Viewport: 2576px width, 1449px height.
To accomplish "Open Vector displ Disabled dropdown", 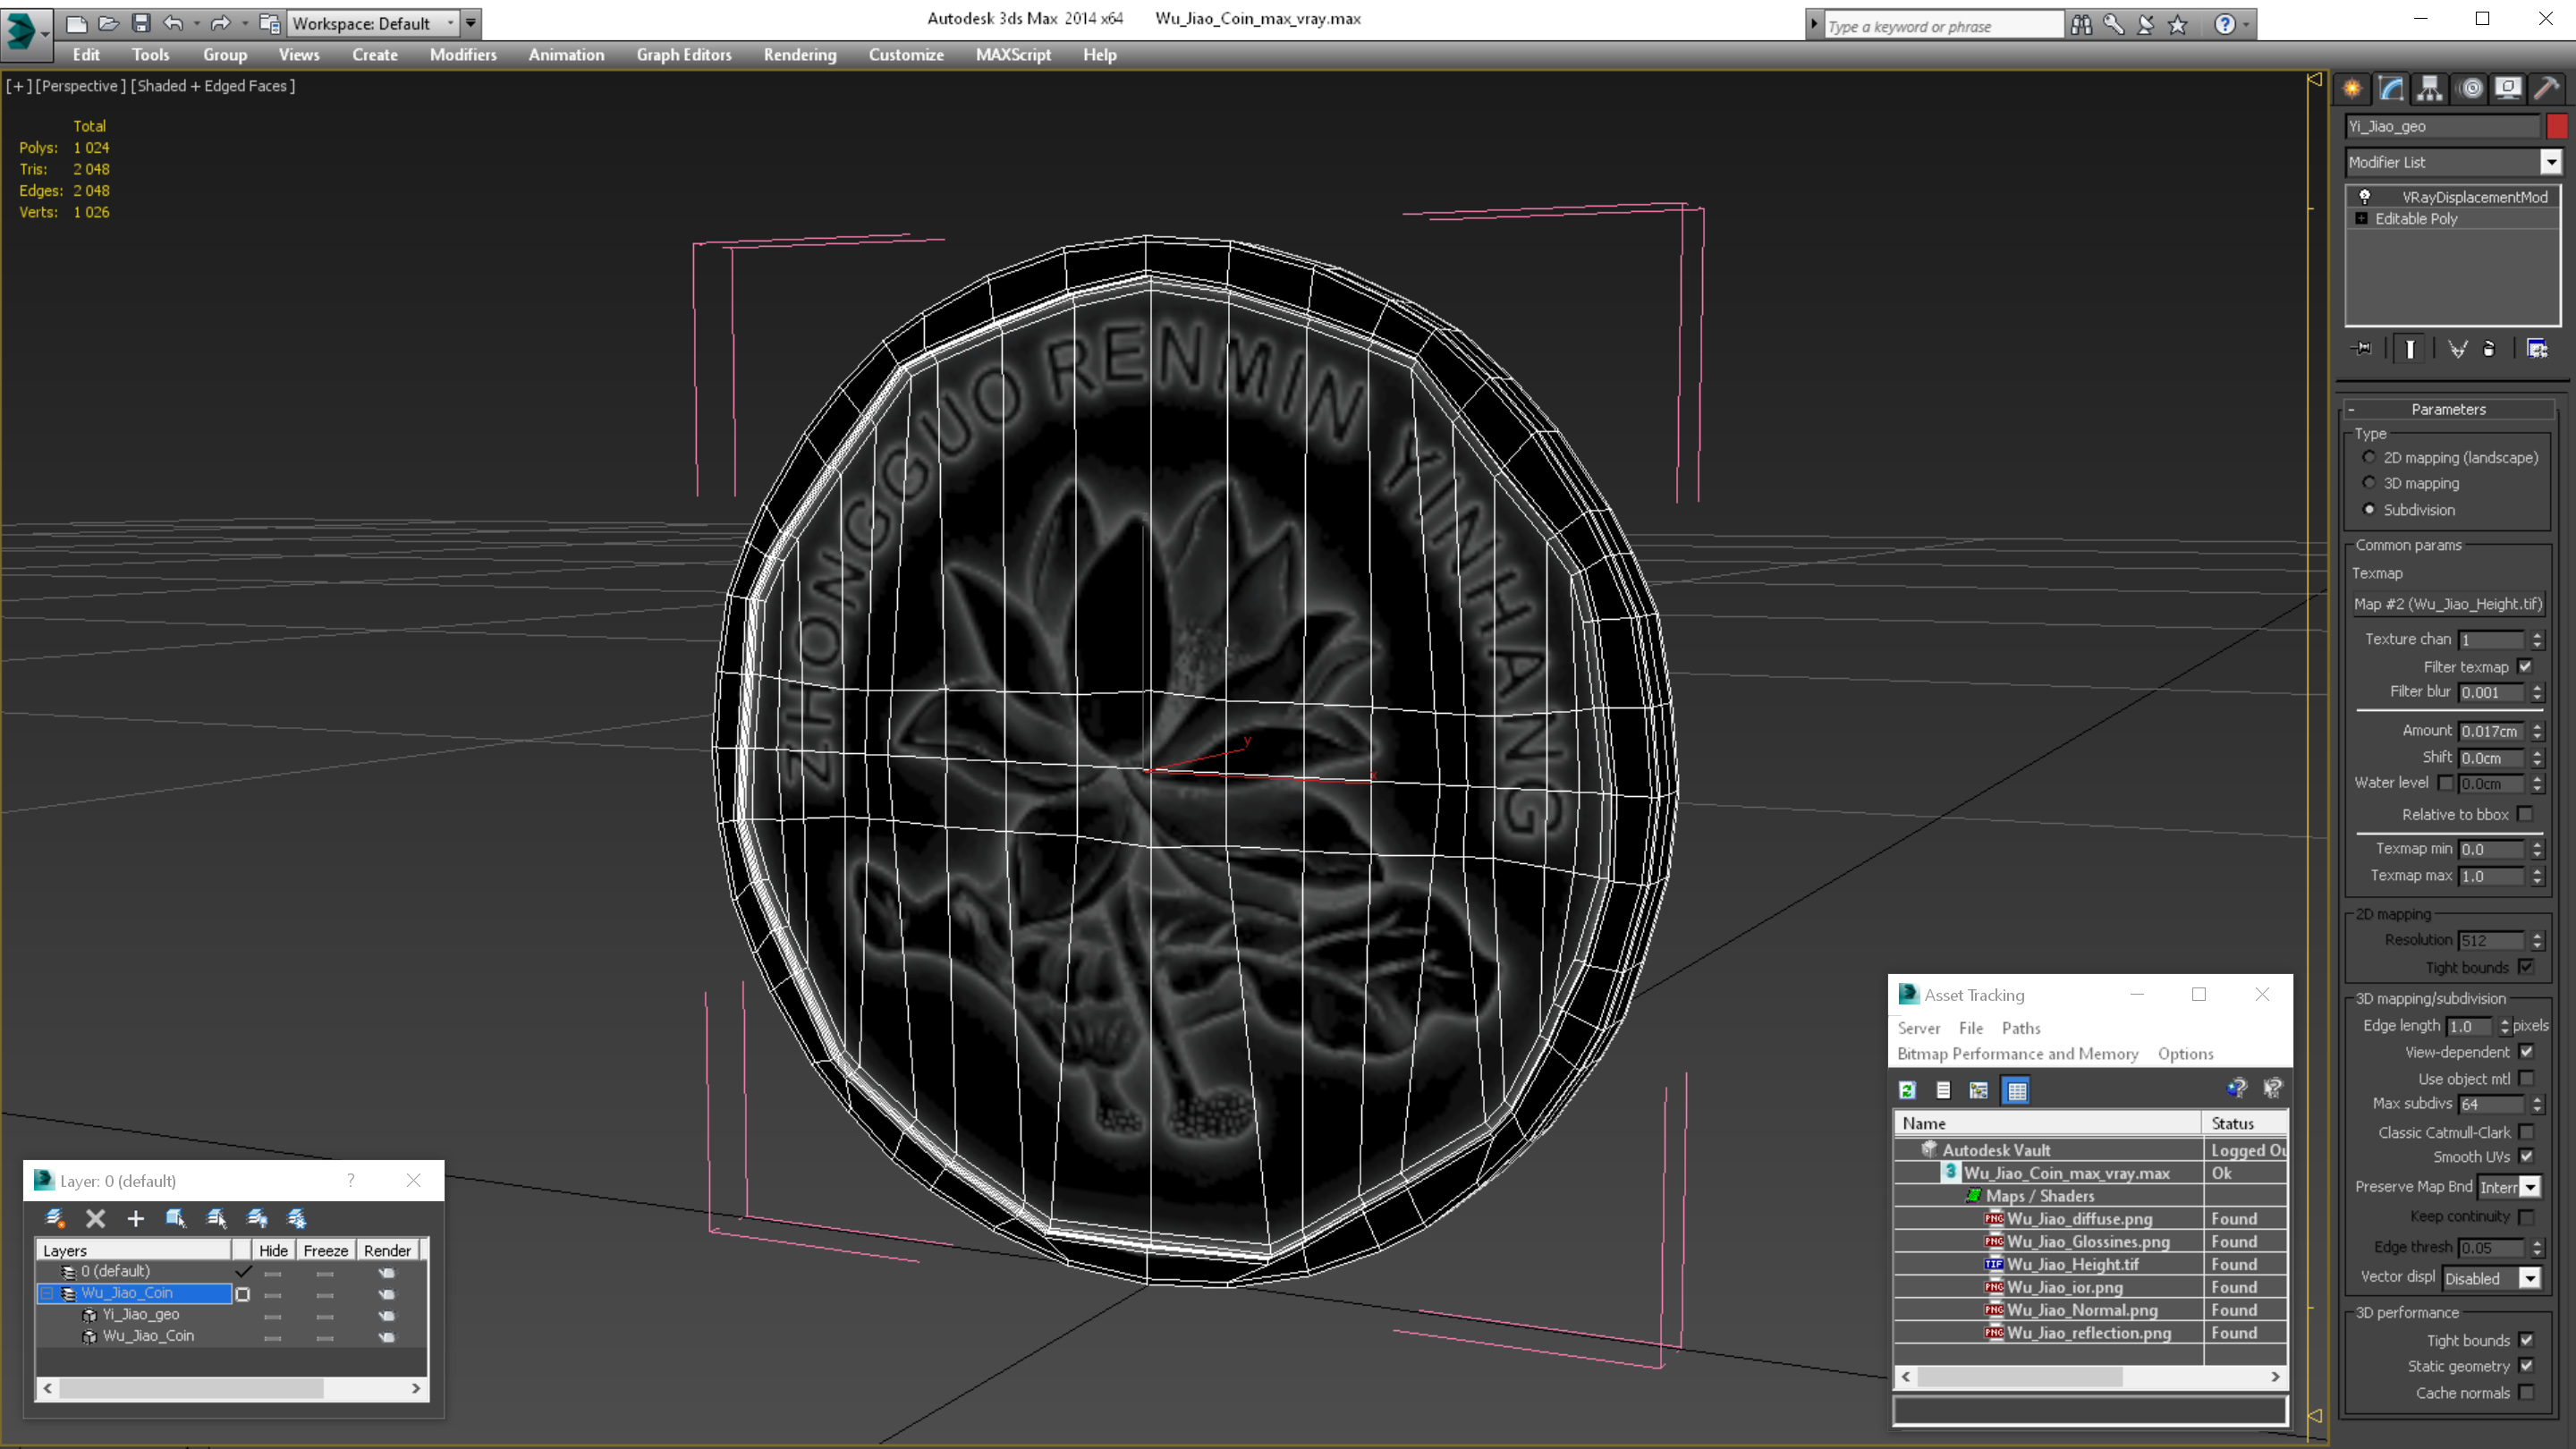I will click(2530, 1278).
